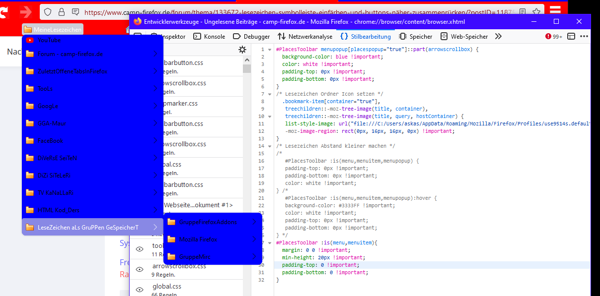
Task: Open the Konsole panel in devtools
Action: click(209, 36)
